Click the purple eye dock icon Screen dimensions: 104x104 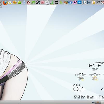[75, 2]
